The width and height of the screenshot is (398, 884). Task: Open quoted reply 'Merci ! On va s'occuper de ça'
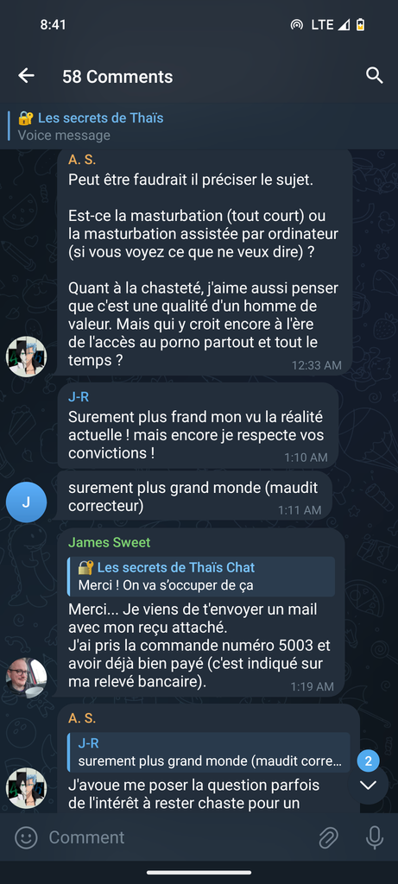click(200, 577)
